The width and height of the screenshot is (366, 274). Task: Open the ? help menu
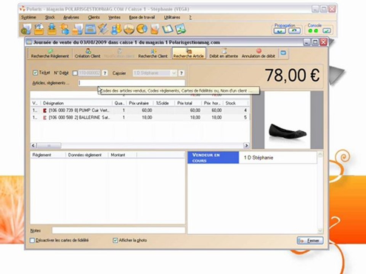190,17
